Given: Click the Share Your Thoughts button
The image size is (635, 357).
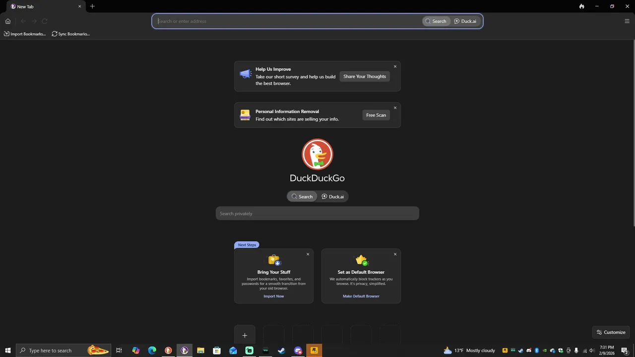Looking at the screenshot, I should click(365, 76).
